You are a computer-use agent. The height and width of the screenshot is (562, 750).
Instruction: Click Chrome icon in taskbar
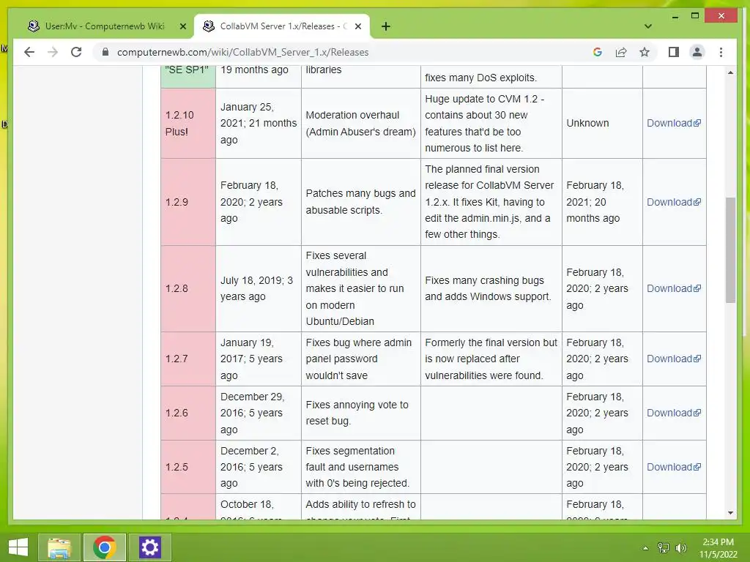pos(105,547)
